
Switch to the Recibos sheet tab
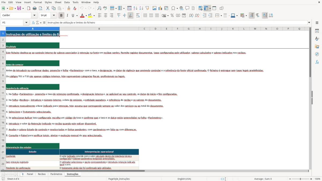[x=42, y=174]
